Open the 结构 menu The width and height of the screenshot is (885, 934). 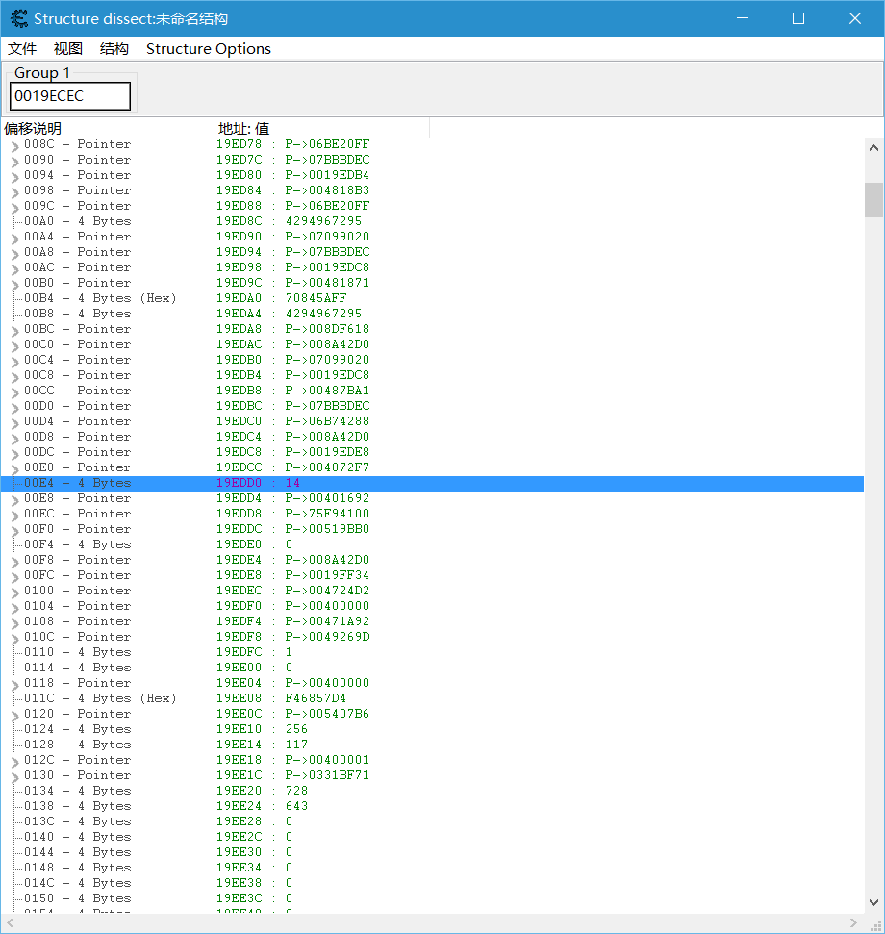[114, 49]
